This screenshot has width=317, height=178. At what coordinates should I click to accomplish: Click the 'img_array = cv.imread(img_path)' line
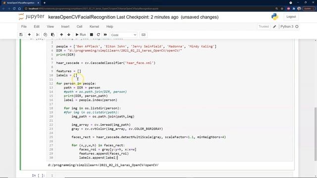101,125
